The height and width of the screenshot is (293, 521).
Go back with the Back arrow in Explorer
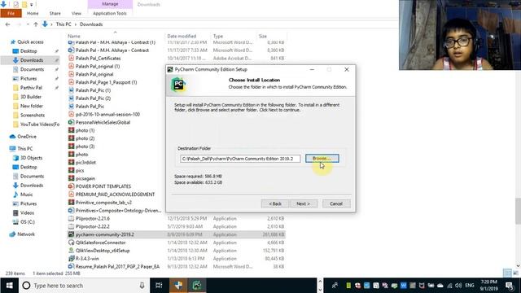click(x=7, y=24)
